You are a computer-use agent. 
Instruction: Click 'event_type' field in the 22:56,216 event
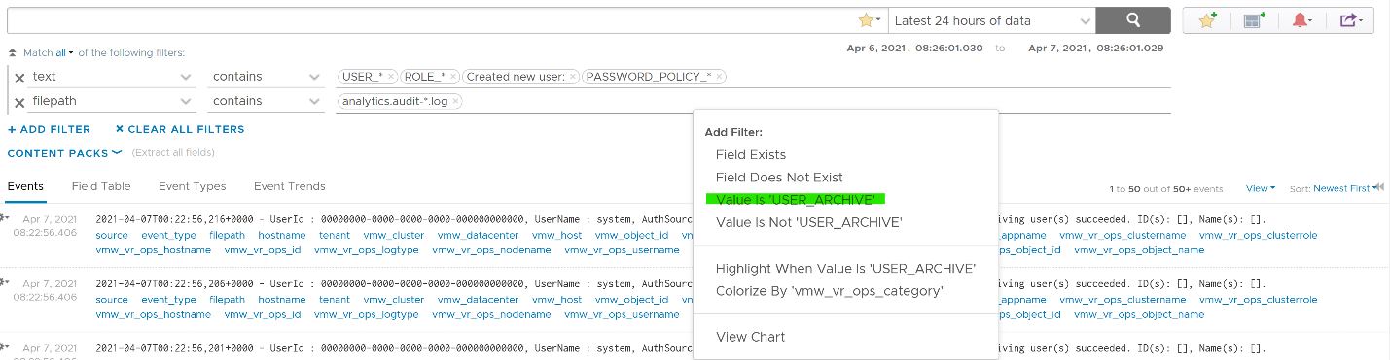click(x=168, y=235)
